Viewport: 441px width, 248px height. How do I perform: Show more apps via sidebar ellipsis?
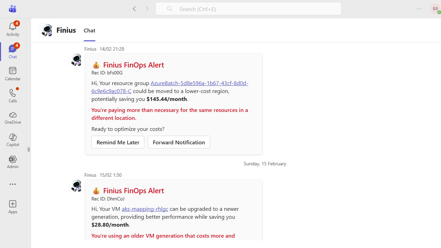click(x=13, y=184)
